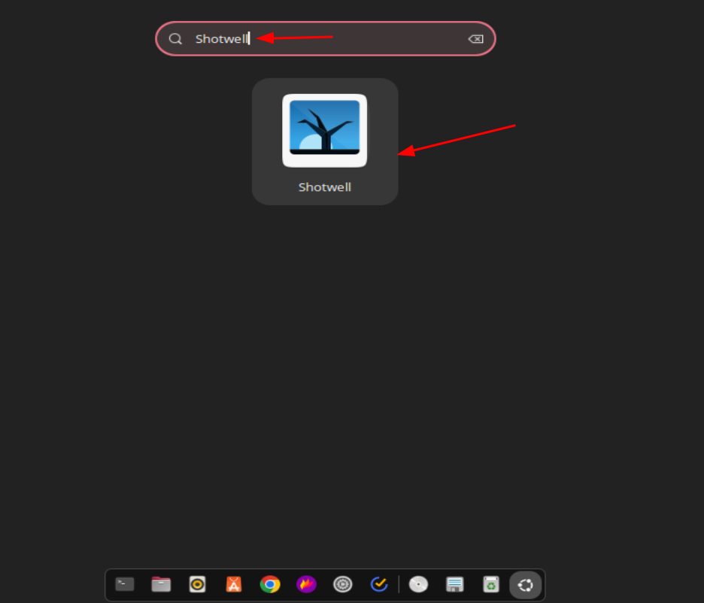The image size is (704, 603).
Task: Open the blue checkmark task app in dock
Action: [379, 585]
